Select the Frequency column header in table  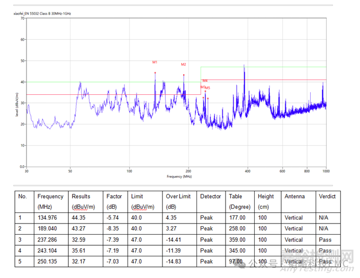point(50,196)
